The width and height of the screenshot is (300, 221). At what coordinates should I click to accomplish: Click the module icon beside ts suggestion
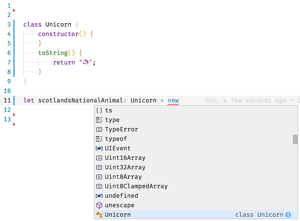click(99, 110)
